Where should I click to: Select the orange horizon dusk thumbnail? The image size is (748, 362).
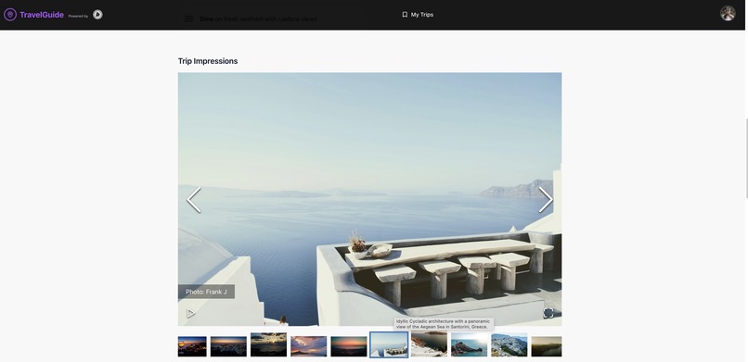pos(349,346)
